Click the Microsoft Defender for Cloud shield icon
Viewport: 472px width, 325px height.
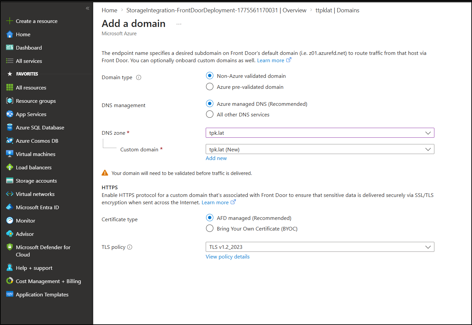pyautogui.click(x=10, y=247)
